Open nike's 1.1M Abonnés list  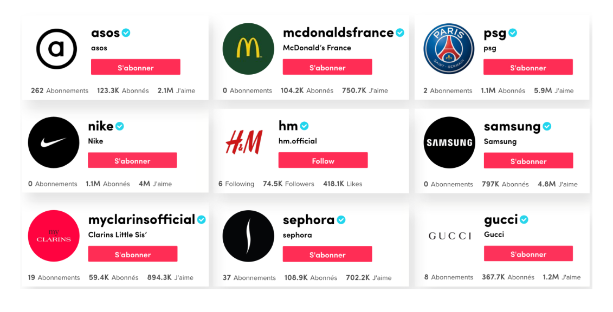click(x=108, y=184)
